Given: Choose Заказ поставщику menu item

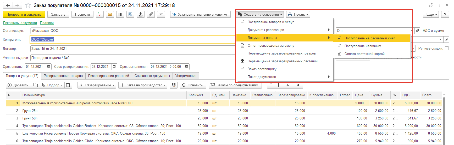Looking at the screenshot, I should pos(262,69).
